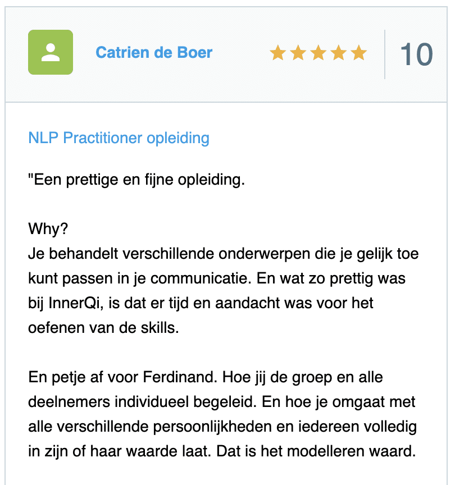Select the third, middle rating star
This screenshot has width=455, height=485.
(318, 53)
